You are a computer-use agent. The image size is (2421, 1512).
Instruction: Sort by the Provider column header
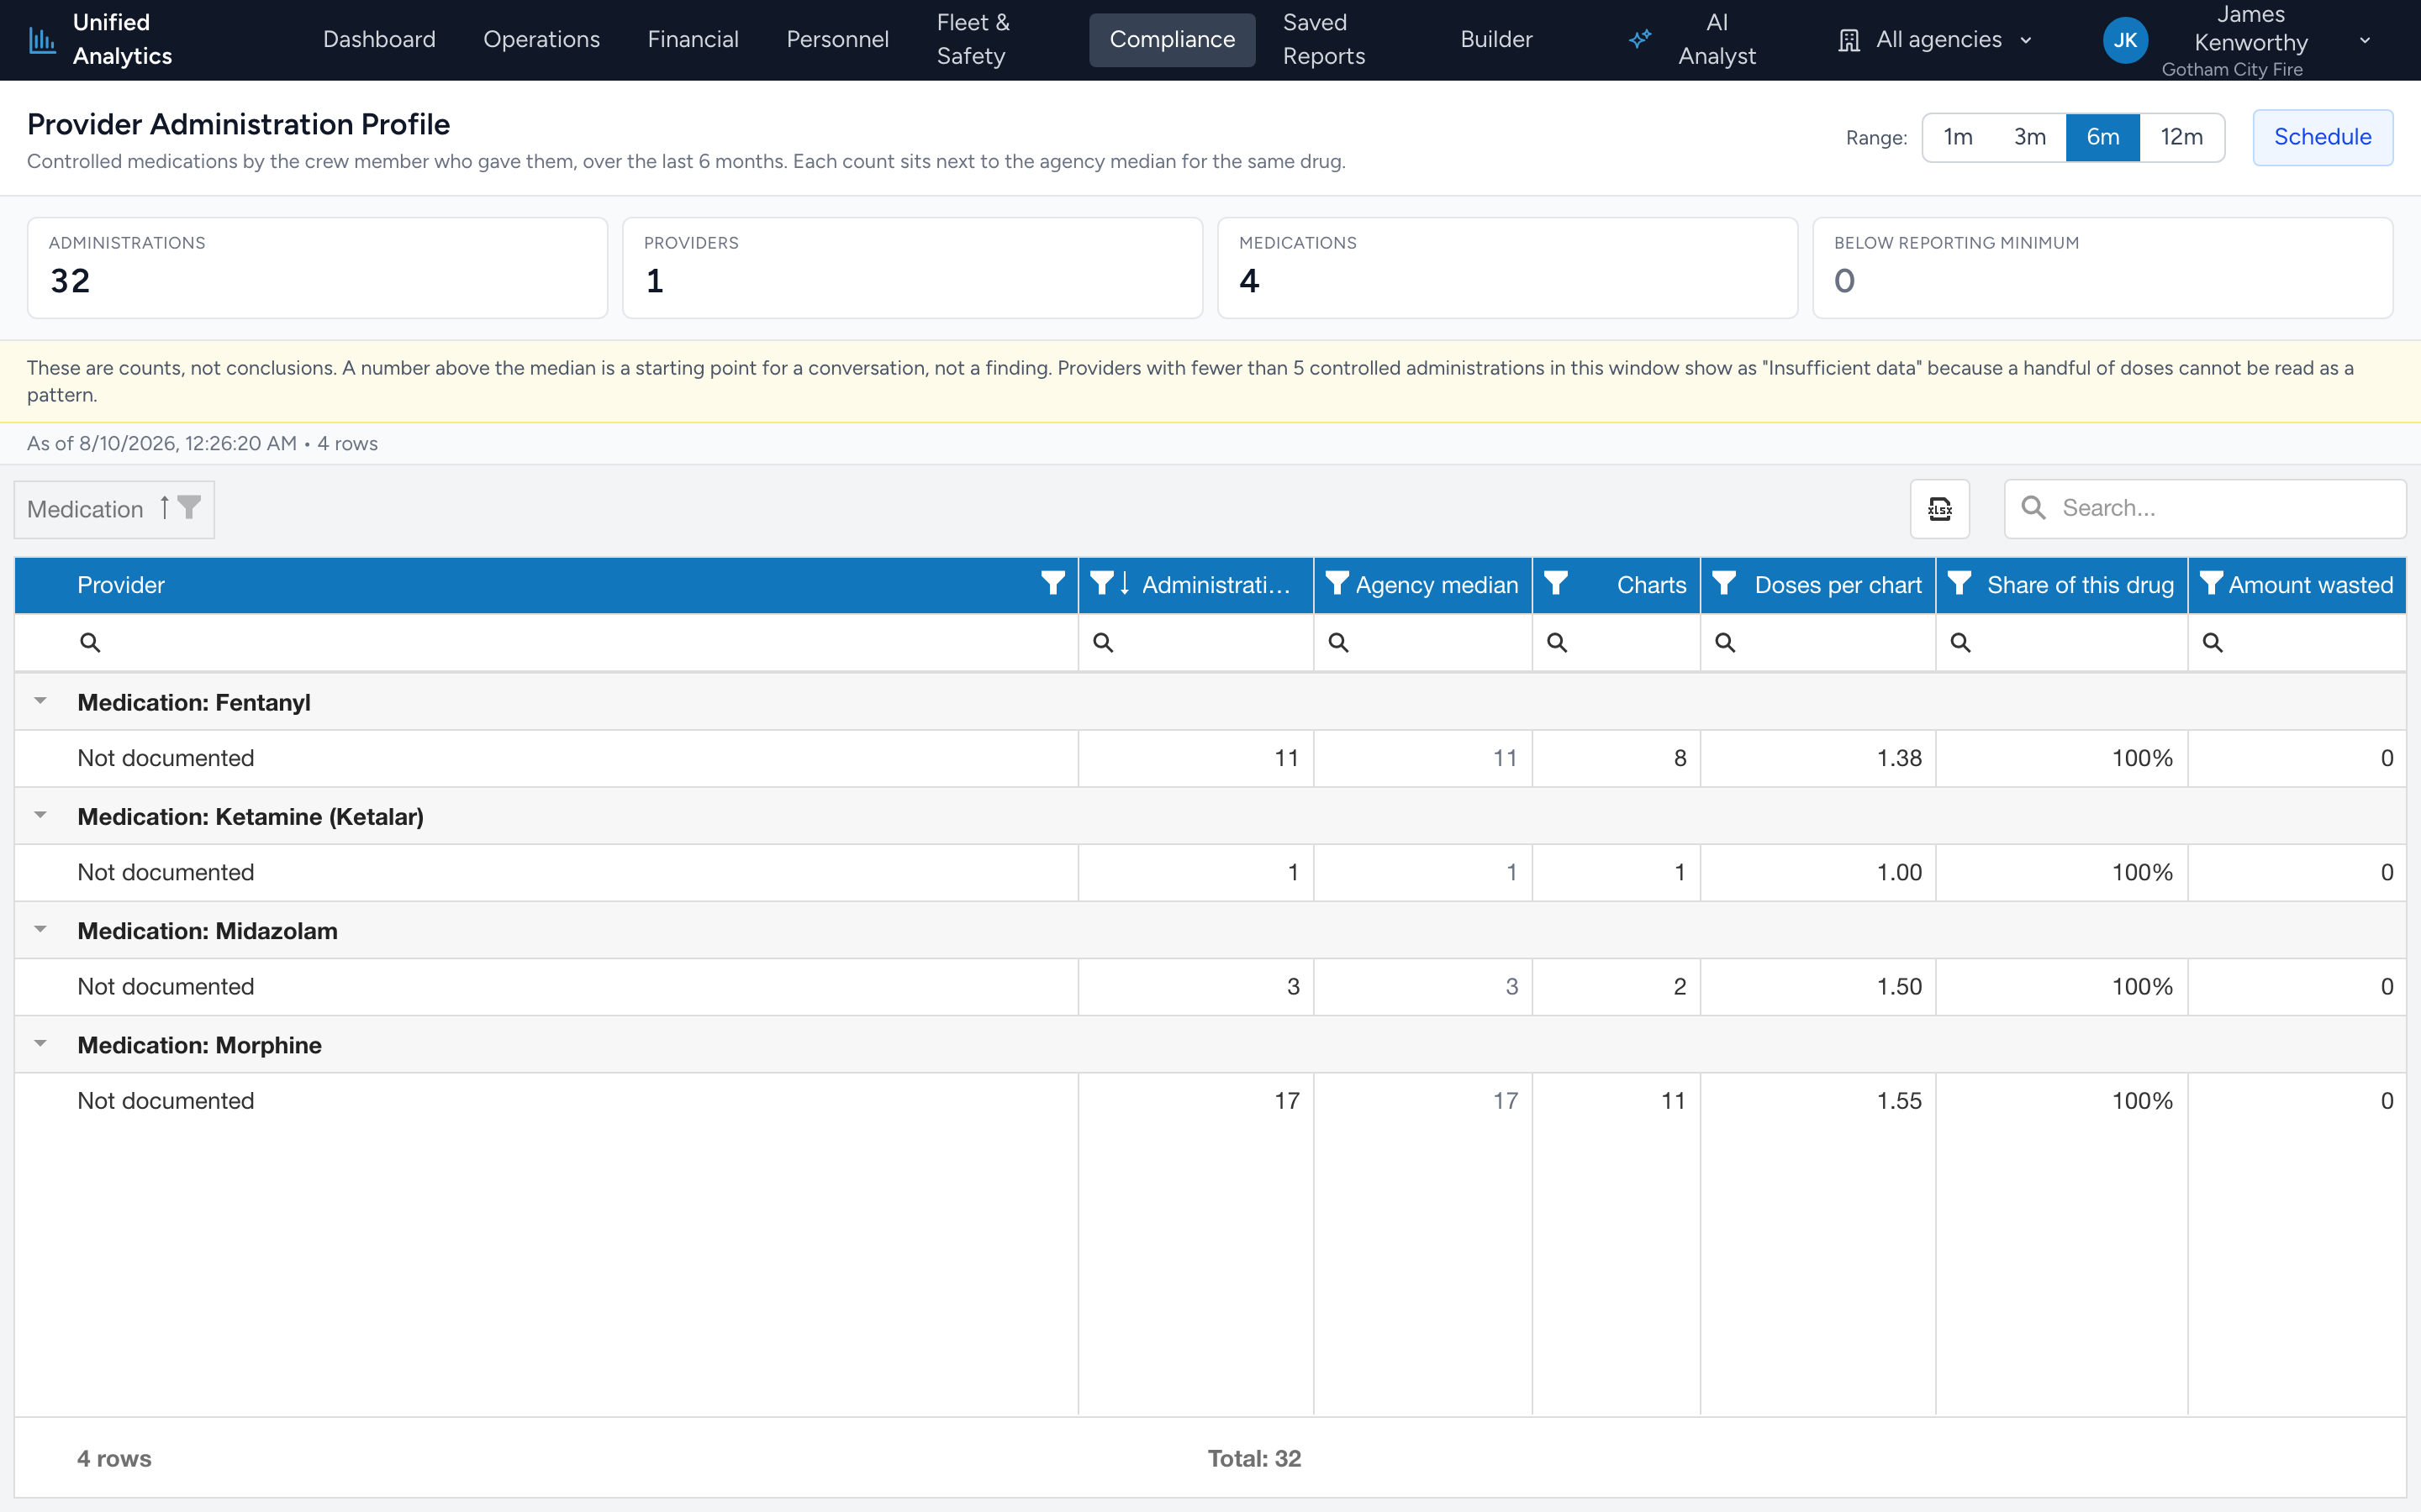[121, 585]
